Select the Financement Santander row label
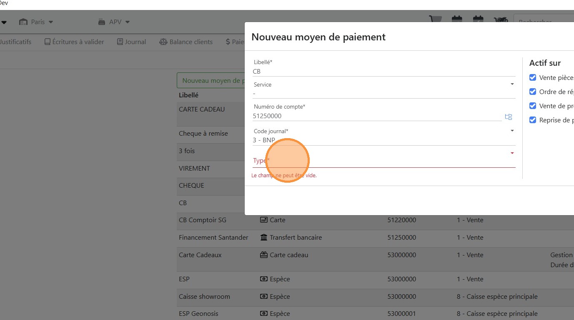Image resolution: width=574 pixels, height=320 pixels. pyautogui.click(x=213, y=238)
